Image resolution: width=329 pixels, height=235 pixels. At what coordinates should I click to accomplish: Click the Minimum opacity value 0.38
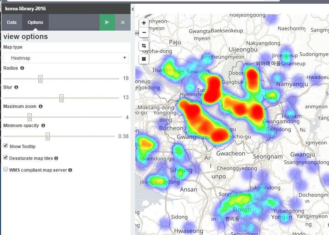tap(123, 136)
